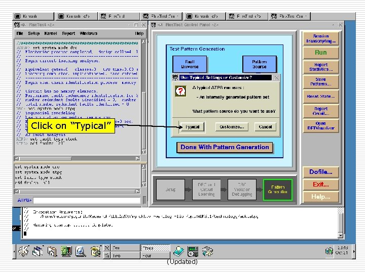The width and height of the screenshot is (365, 273).
Task: Open the Setup menu
Action: (34, 33)
